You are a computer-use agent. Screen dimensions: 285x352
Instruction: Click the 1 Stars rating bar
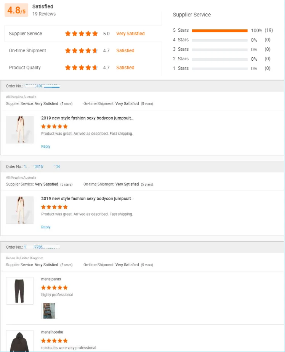pos(219,69)
